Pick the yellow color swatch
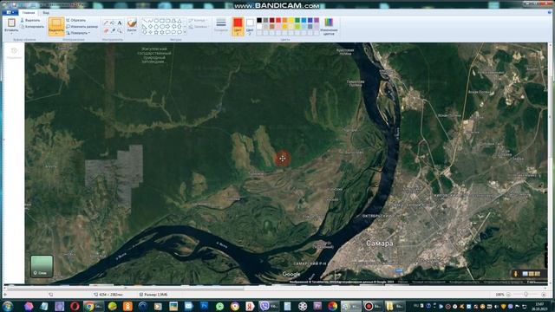 [291, 21]
